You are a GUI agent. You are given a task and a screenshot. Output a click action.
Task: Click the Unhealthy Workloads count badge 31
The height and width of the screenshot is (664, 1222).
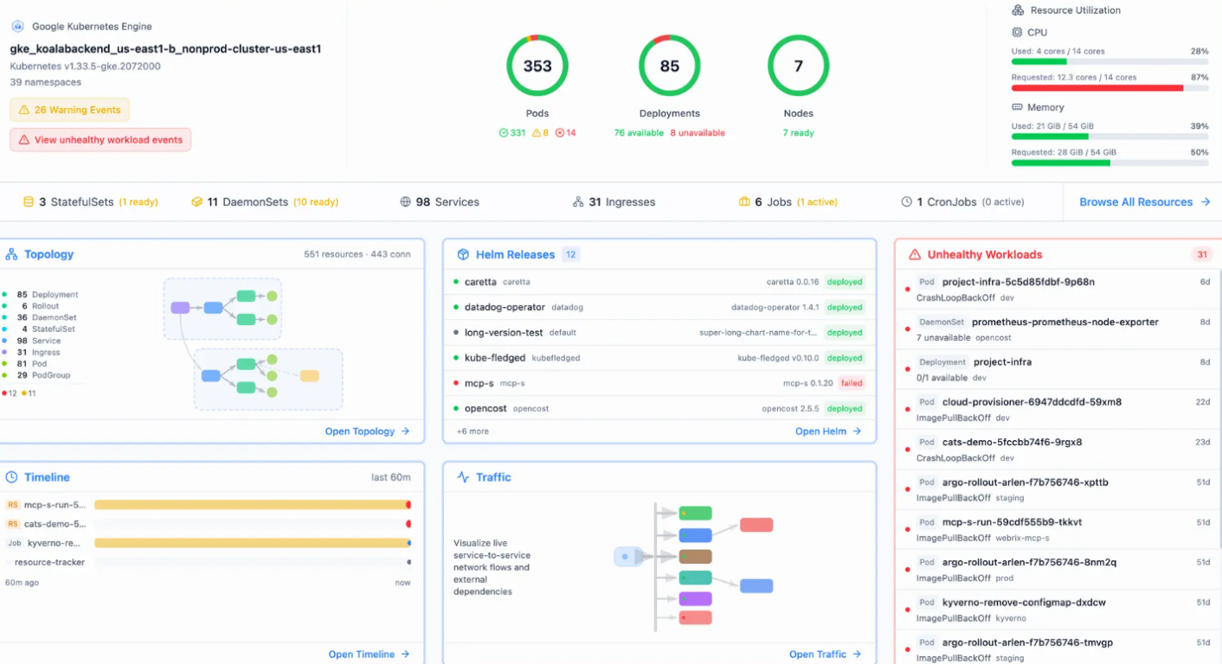[x=1202, y=254]
